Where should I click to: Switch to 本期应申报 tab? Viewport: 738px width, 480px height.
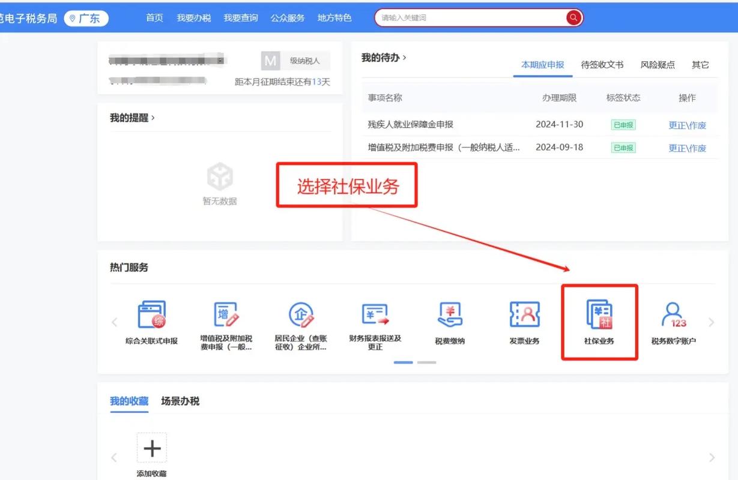click(x=543, y=65)
